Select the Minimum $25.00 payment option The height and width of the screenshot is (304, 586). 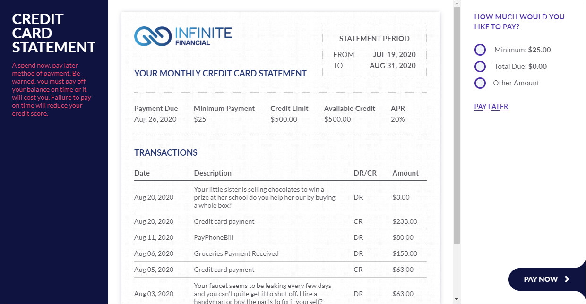[480, 50]
